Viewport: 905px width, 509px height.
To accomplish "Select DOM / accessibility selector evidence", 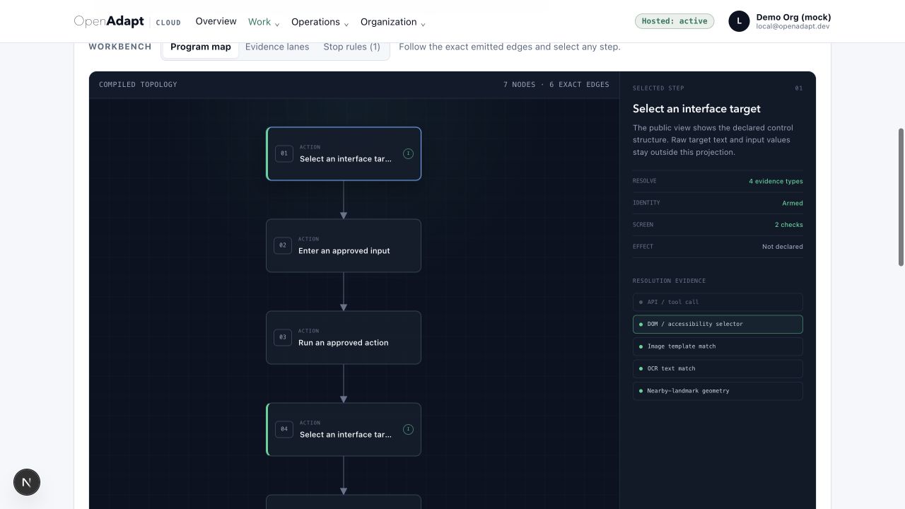I will [718, 324].
